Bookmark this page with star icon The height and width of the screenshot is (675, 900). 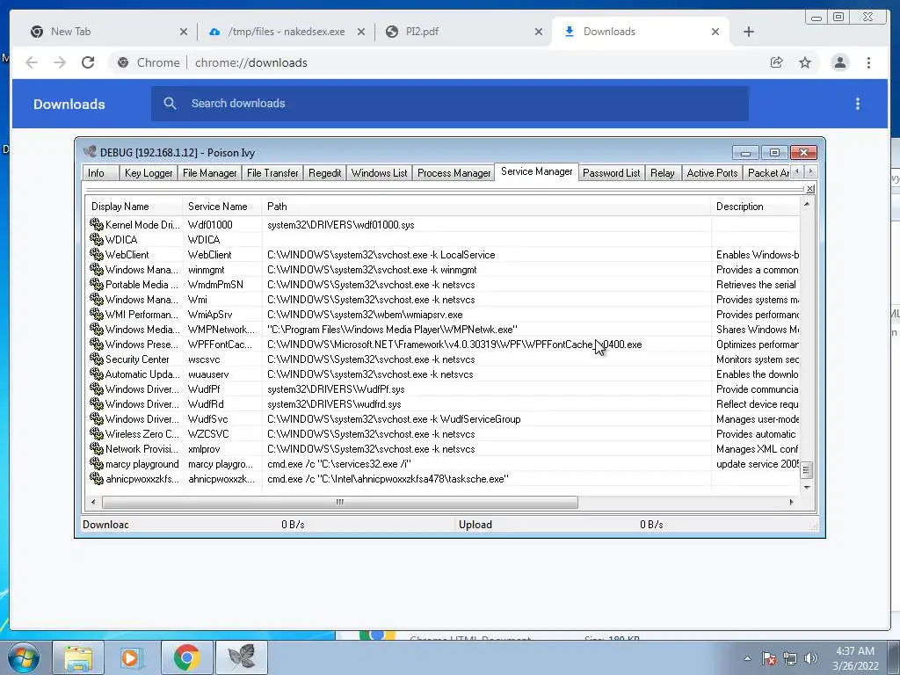[805, 62]
